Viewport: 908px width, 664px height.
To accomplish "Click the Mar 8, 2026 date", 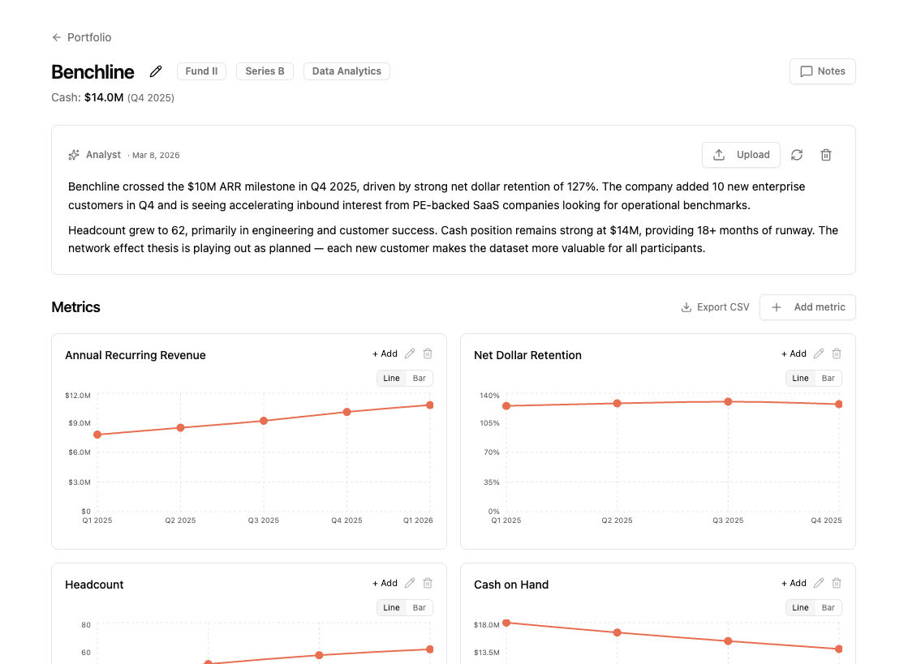I will 156,155.
